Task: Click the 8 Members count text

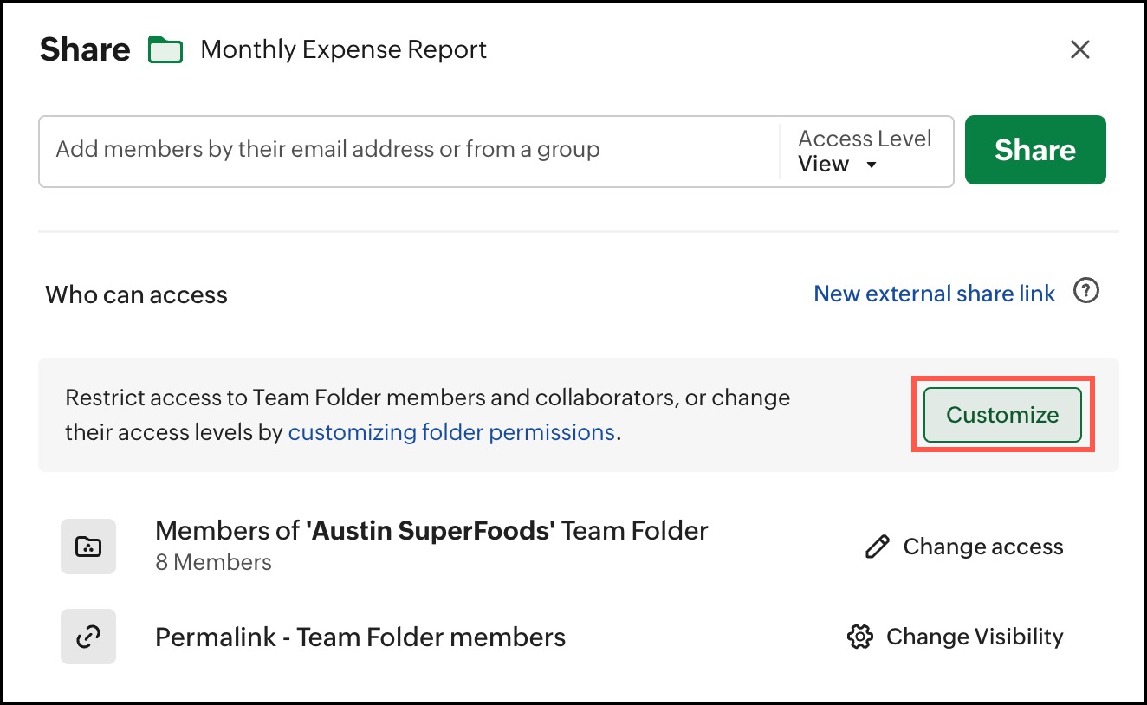Action: (x=213, y=563)
